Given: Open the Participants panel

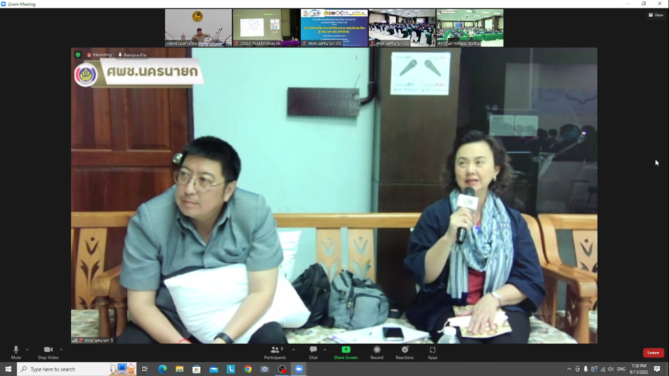Looking at the screenshot, I should pyautogui.click(x=275, y=352).
